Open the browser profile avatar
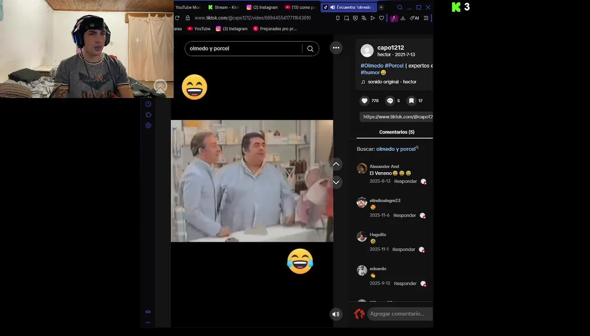Viewport: 590px width, 336px height. pos(394,18)
